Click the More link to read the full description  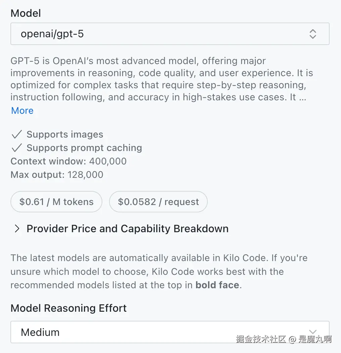(22, 110)
